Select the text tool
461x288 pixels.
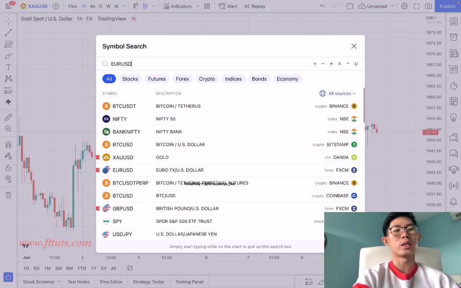point(8,67)
